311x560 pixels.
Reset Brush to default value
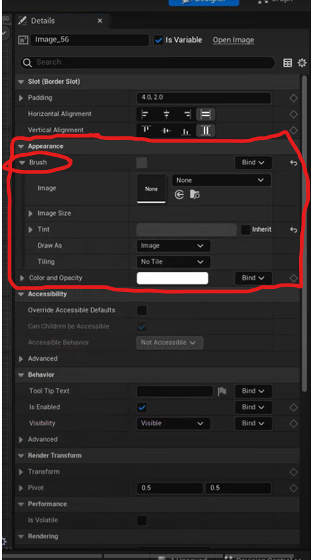[x=294, y=163]
